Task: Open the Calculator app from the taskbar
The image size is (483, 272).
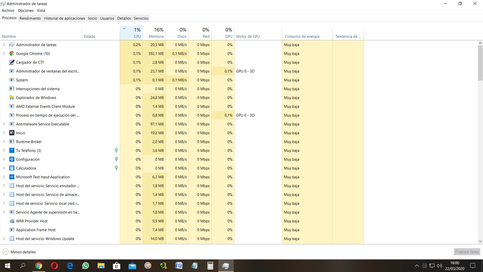Action: 210,266
